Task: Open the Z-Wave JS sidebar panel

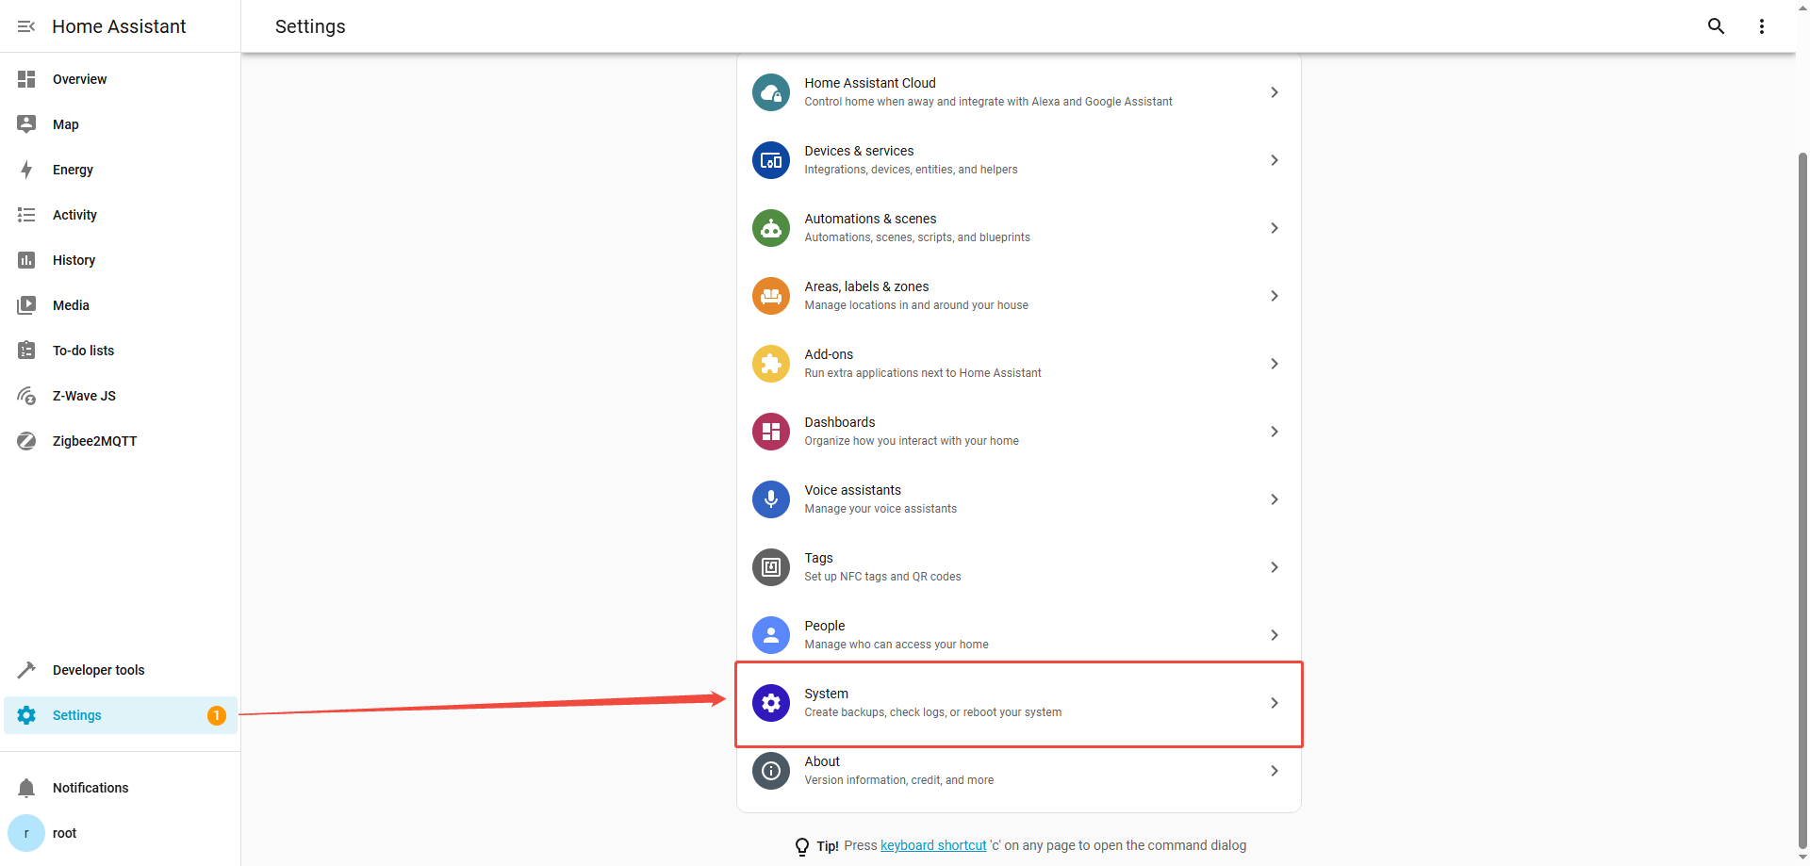Action: coord(84,396)
